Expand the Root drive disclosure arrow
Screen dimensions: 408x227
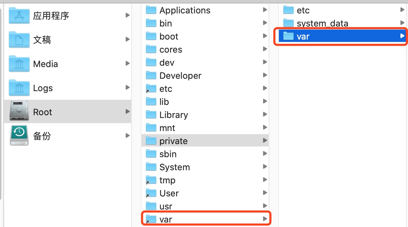[x=127, y=111]
